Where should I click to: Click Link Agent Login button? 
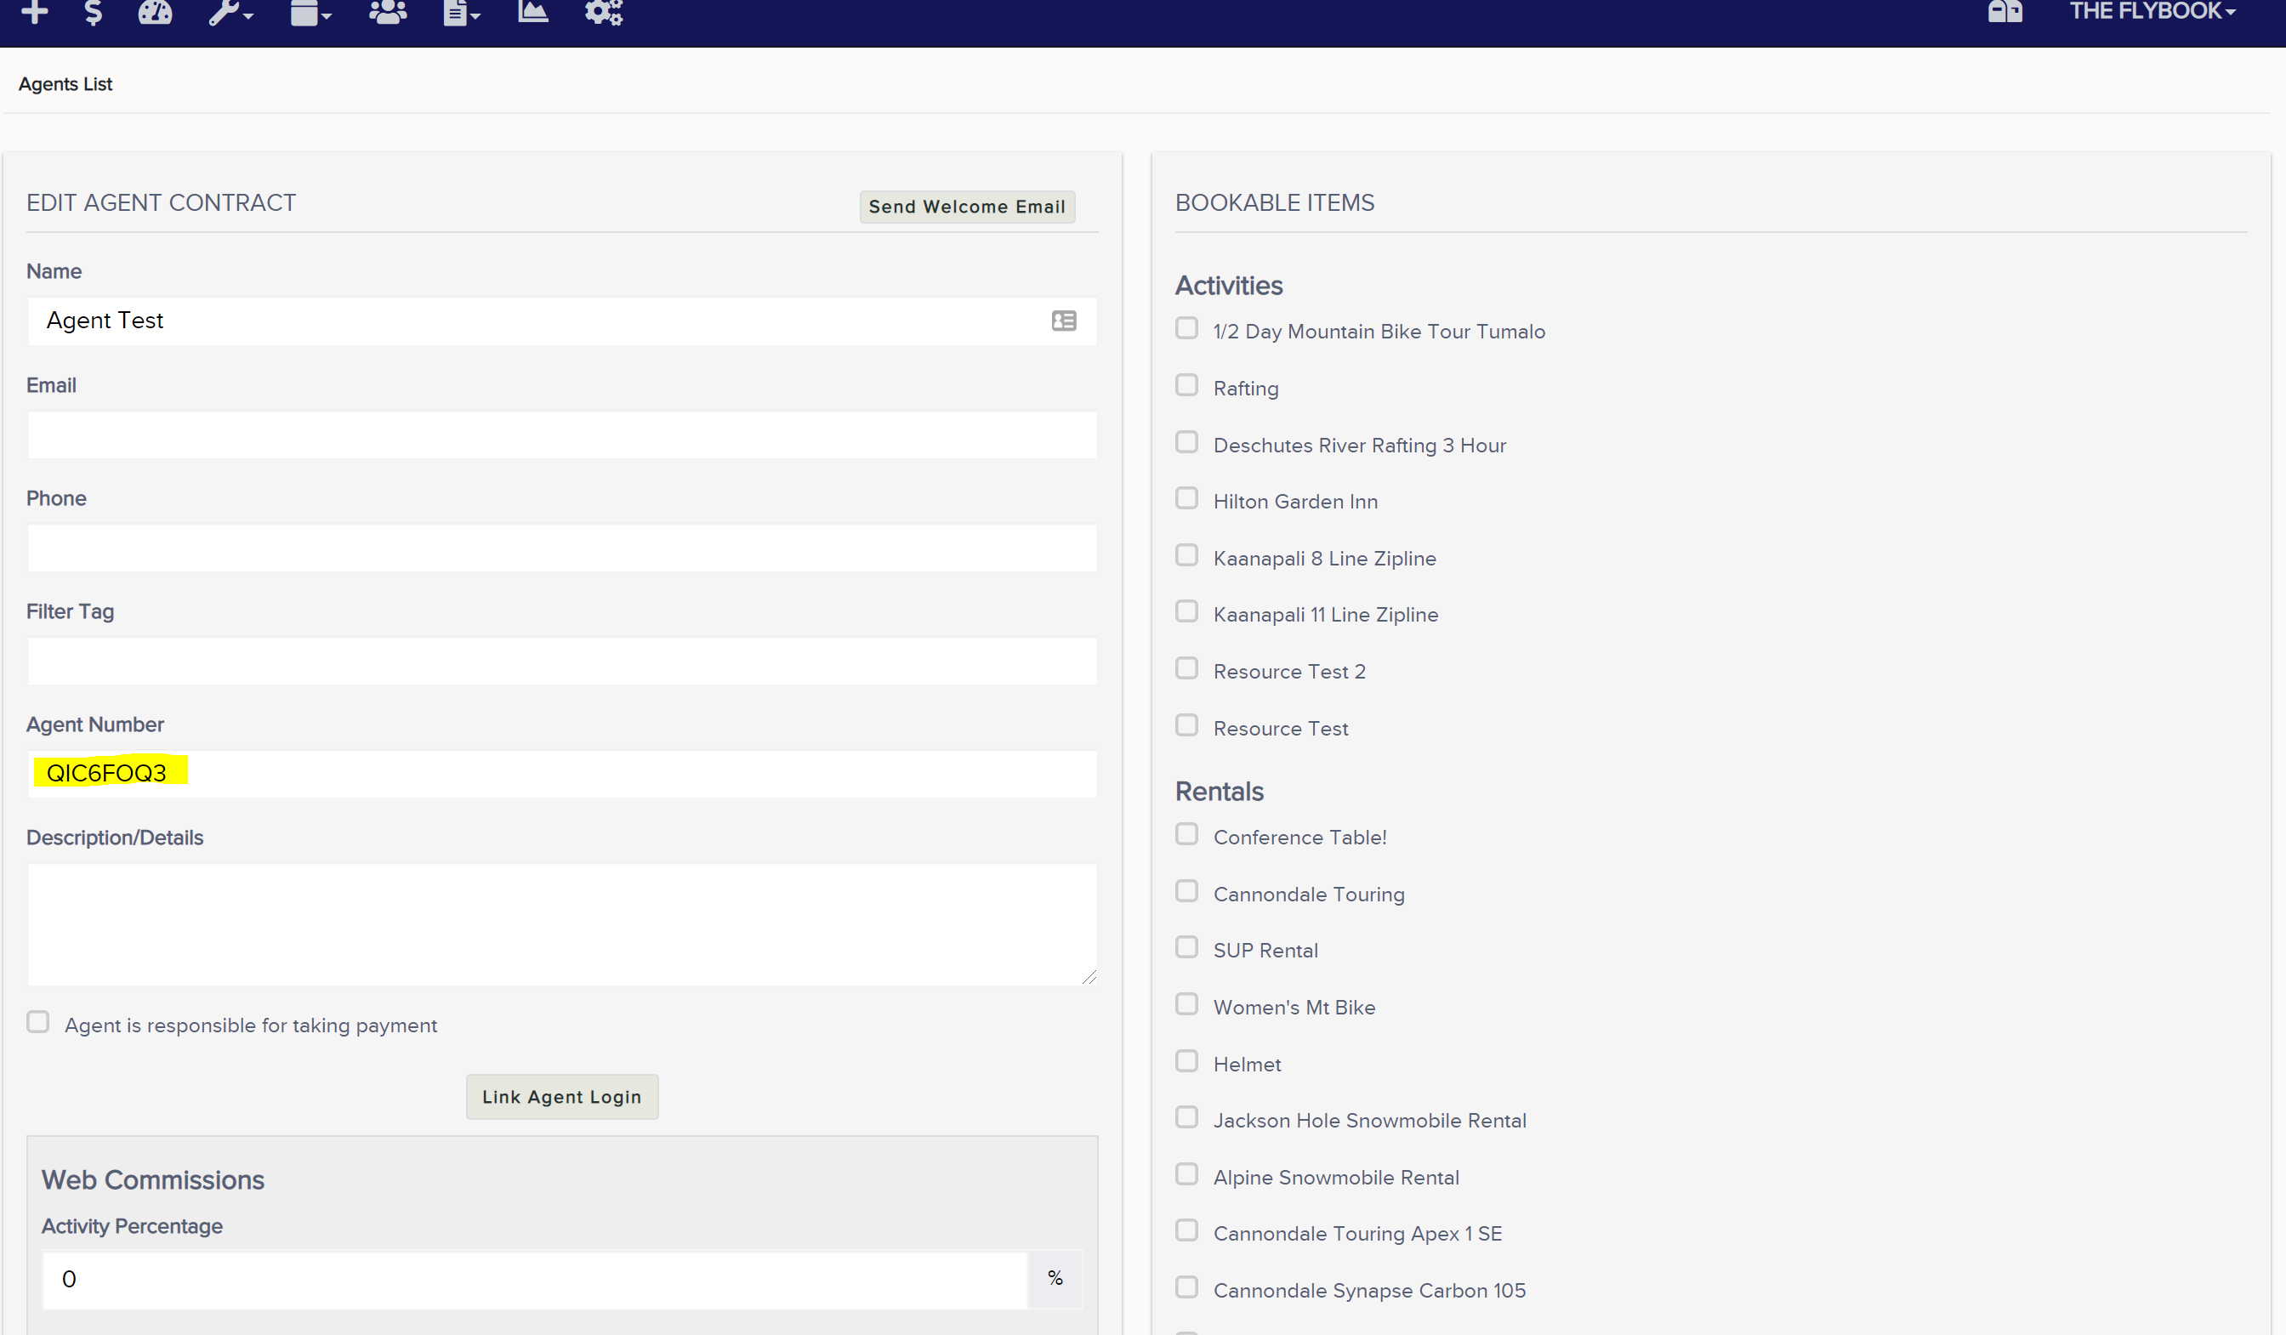(561, 1098)
